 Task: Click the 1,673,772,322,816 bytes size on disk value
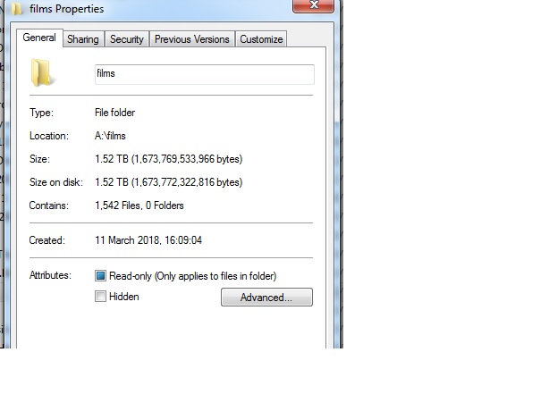coord(186,182)
